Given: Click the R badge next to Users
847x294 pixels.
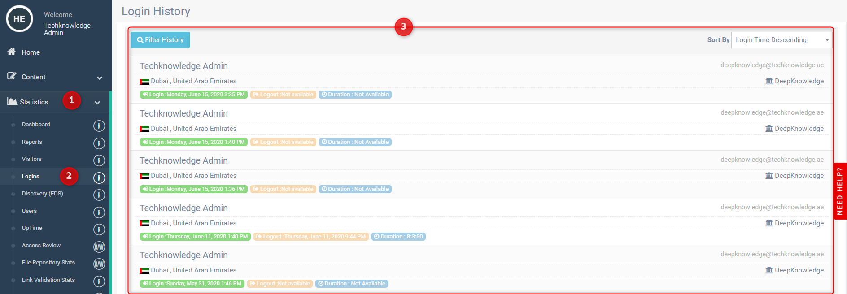Looking at the screenshot, I should [99, 212].
